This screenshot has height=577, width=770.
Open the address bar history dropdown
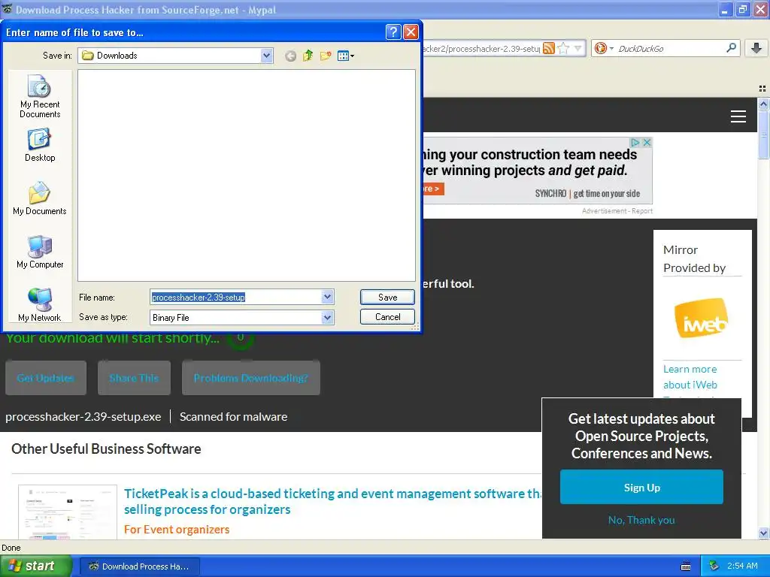[578, 48]
